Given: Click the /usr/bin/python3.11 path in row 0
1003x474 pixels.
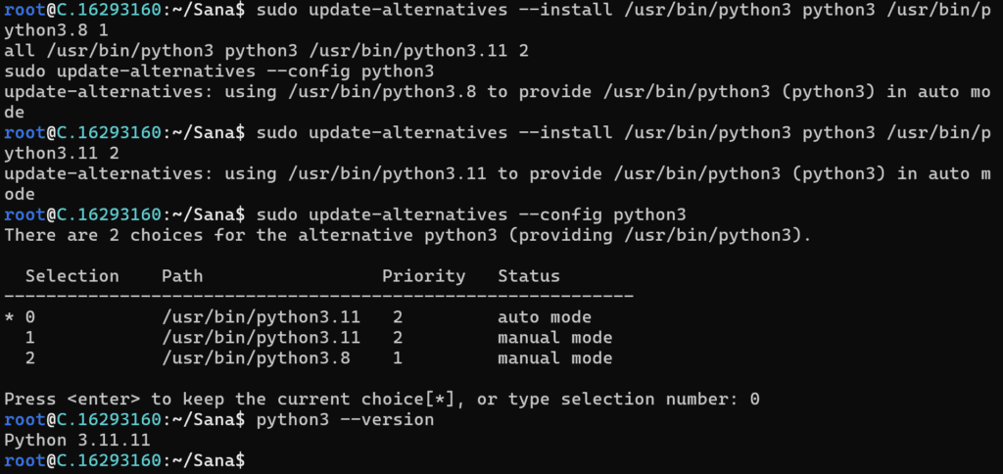Looking at the screenshot, I should (261, 317).
